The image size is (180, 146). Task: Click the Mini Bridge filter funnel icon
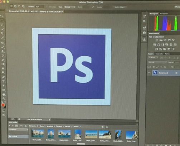coord(102,127)
